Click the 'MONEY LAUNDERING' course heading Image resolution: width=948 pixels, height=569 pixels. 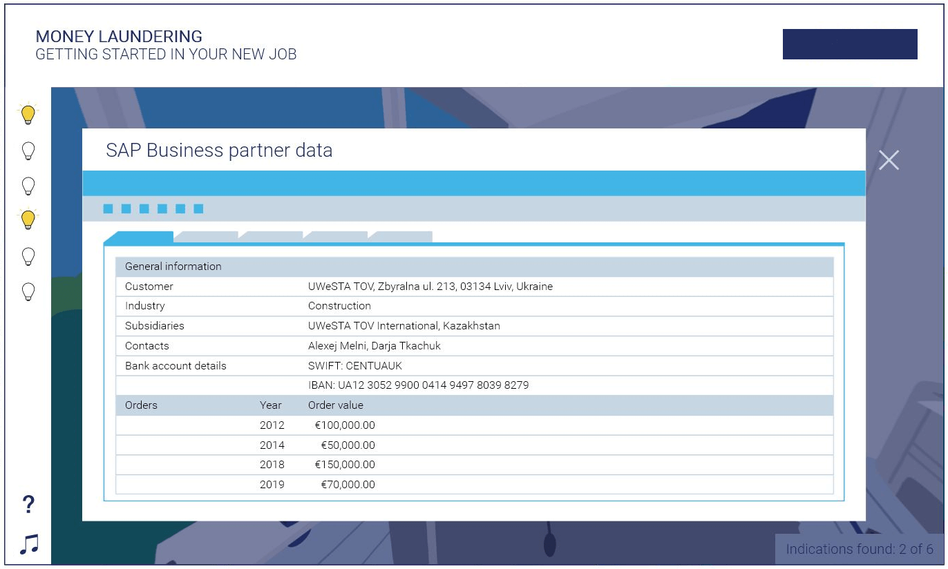click(119, 37)
